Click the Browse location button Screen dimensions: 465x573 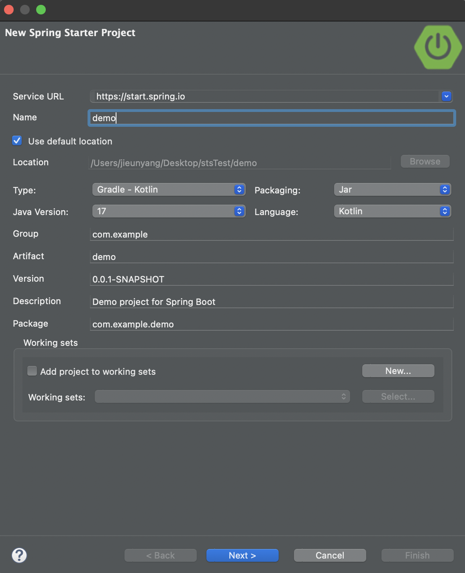[x=425, y=161]
